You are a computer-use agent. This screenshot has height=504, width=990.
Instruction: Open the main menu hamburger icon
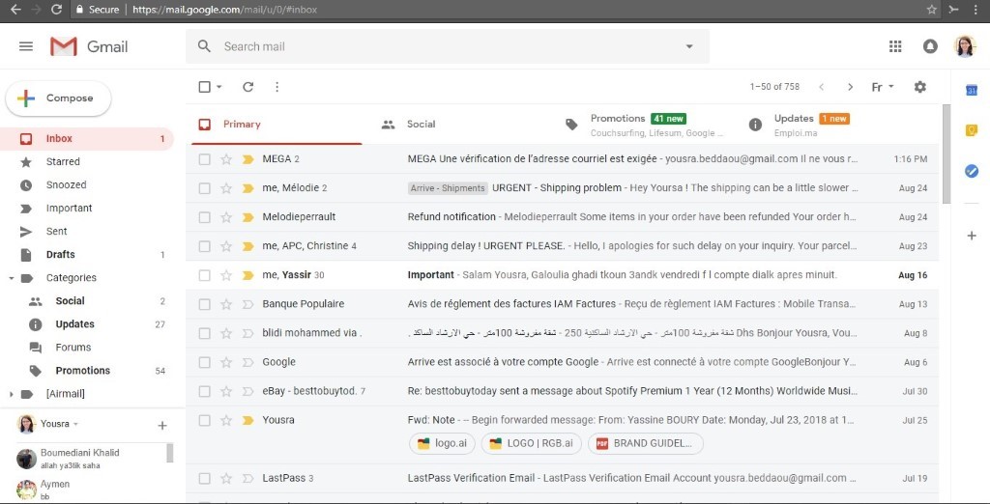click(x=26, y=46)
